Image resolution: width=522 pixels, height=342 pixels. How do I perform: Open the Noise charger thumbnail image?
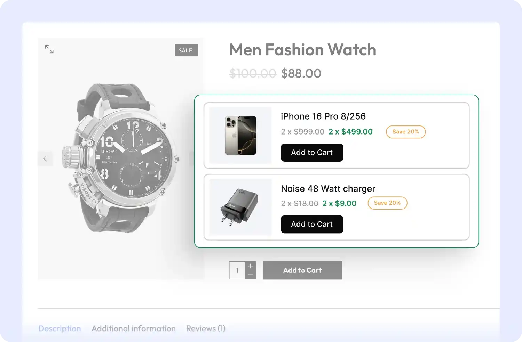240,207
